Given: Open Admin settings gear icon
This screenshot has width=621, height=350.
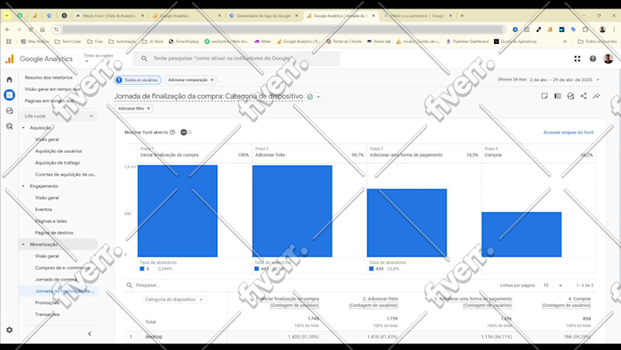Looking at the screenshot, I should [9, 330].
